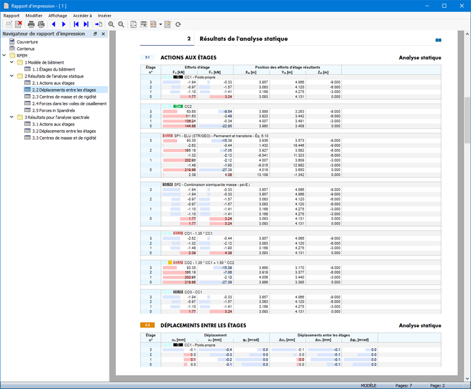Screen dimensions: 471x389
Task: Open the Accéder à menu
Action: pos(82,15)
